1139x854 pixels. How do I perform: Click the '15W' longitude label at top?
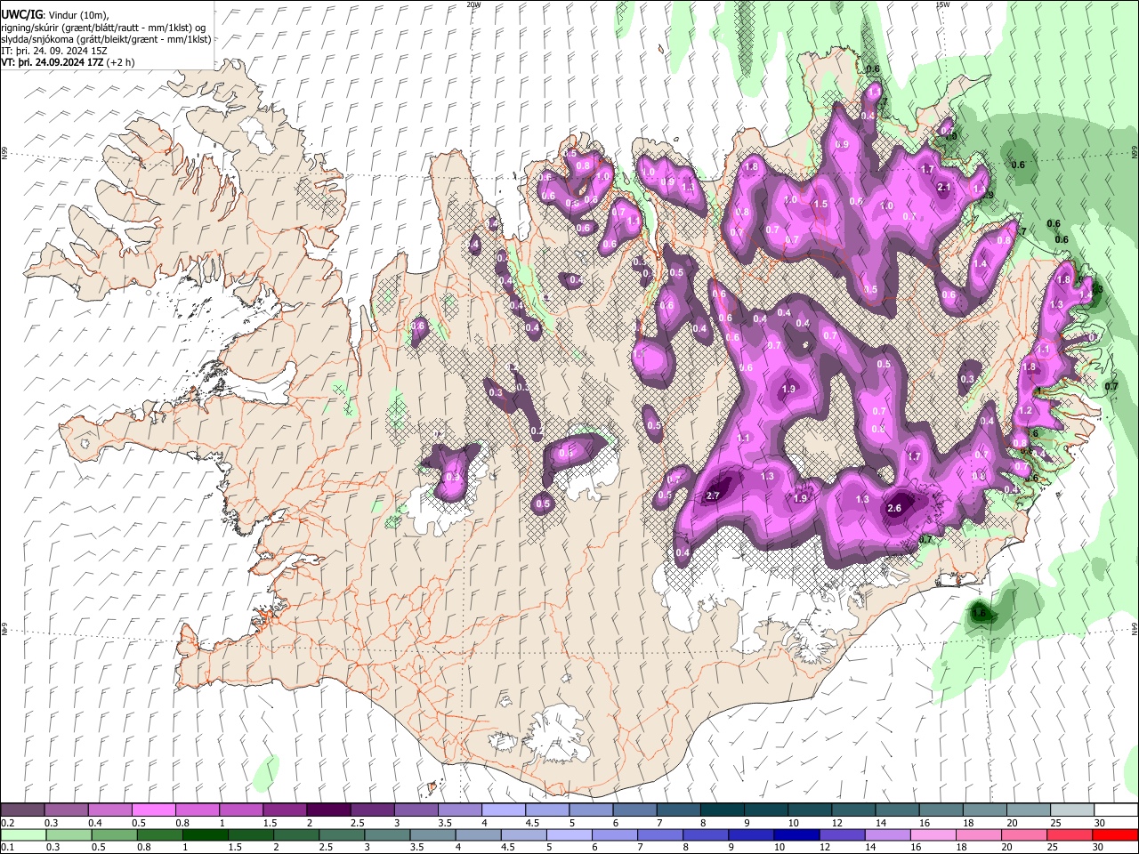[942, 4]
